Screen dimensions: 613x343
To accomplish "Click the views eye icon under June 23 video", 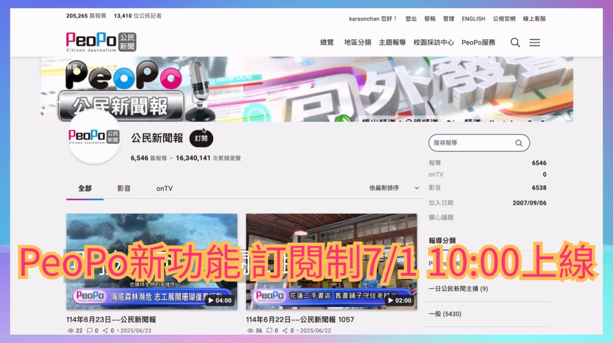I will click(x=70, y=330).
